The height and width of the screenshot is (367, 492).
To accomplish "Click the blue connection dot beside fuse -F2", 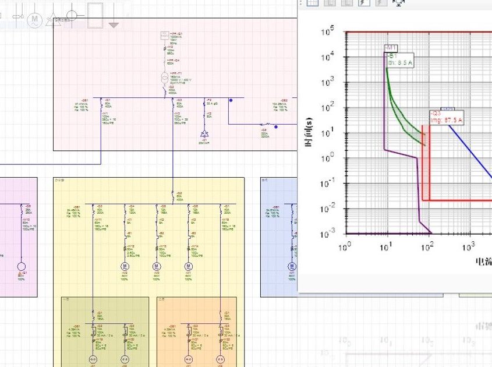I will (231, 100).
